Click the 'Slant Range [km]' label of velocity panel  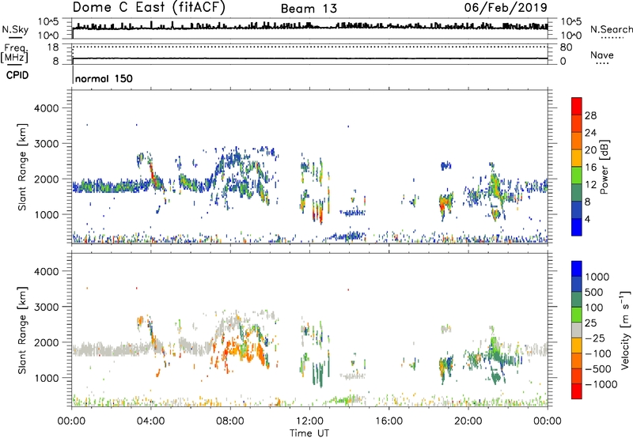(x=22, y=330)
